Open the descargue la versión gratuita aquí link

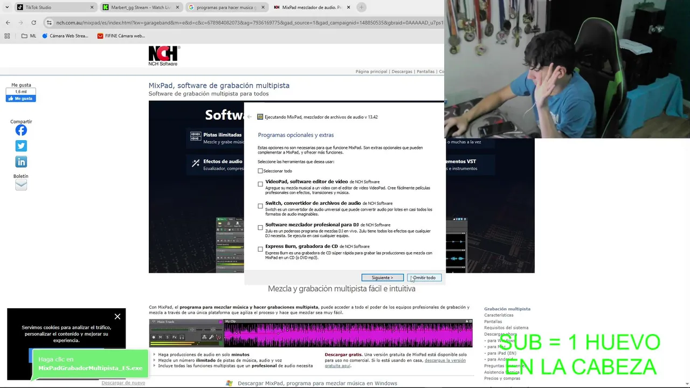click(395, 363)
